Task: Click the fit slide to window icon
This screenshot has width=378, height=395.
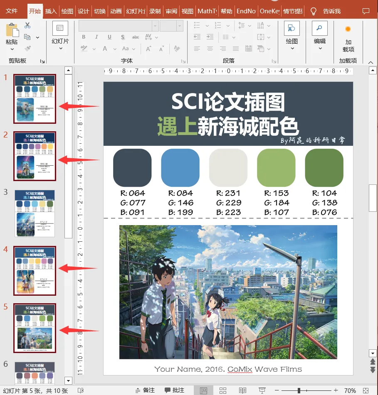Action: (366, 390)
